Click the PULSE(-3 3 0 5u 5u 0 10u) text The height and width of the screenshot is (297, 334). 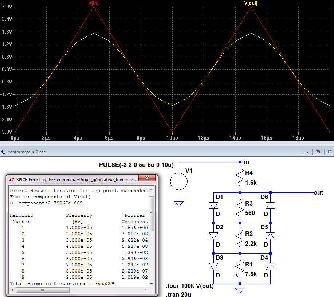(136, 165)
